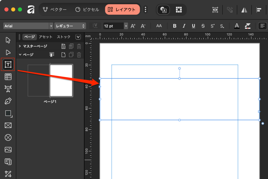Click the increase font size icon
The image size is (268, 179).
[133, 26]
